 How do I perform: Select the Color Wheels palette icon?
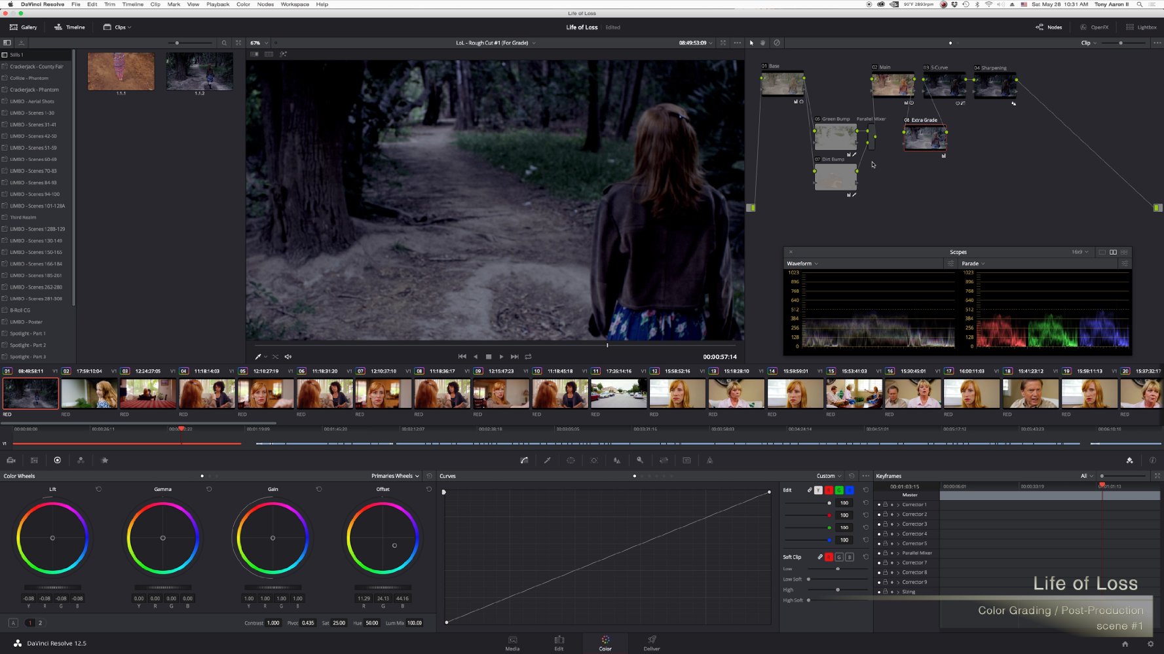point(58,460)
